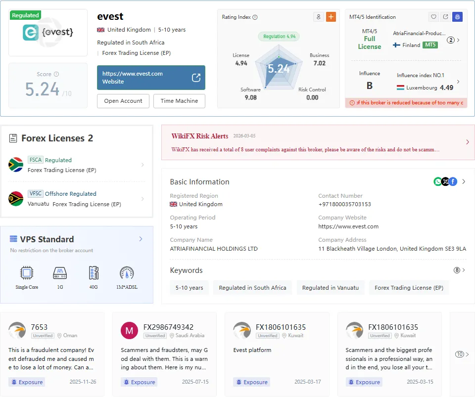Click the Finland flag icon
The height and width of the screenshot is (397, 475).
click(x=396, y=45)
